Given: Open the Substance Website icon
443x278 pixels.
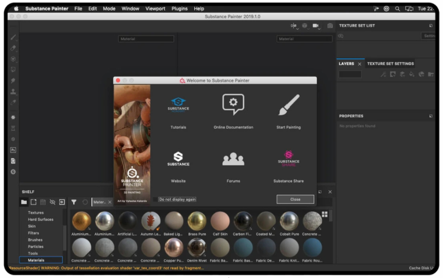Looking at the screenshot, I should [178, 159].
